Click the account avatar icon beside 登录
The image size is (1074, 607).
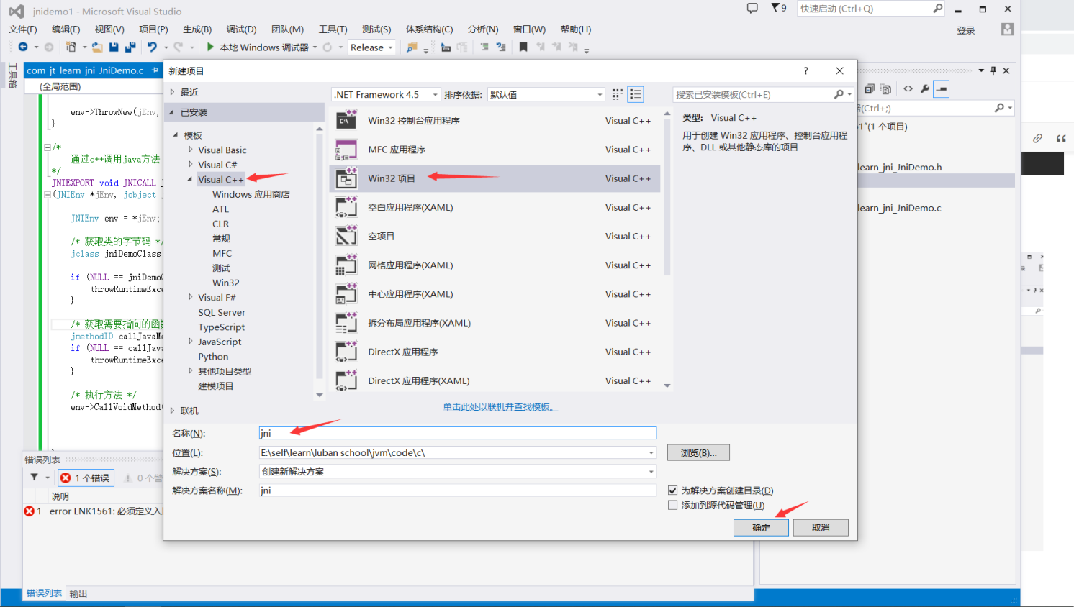(x=1007, y=29)
